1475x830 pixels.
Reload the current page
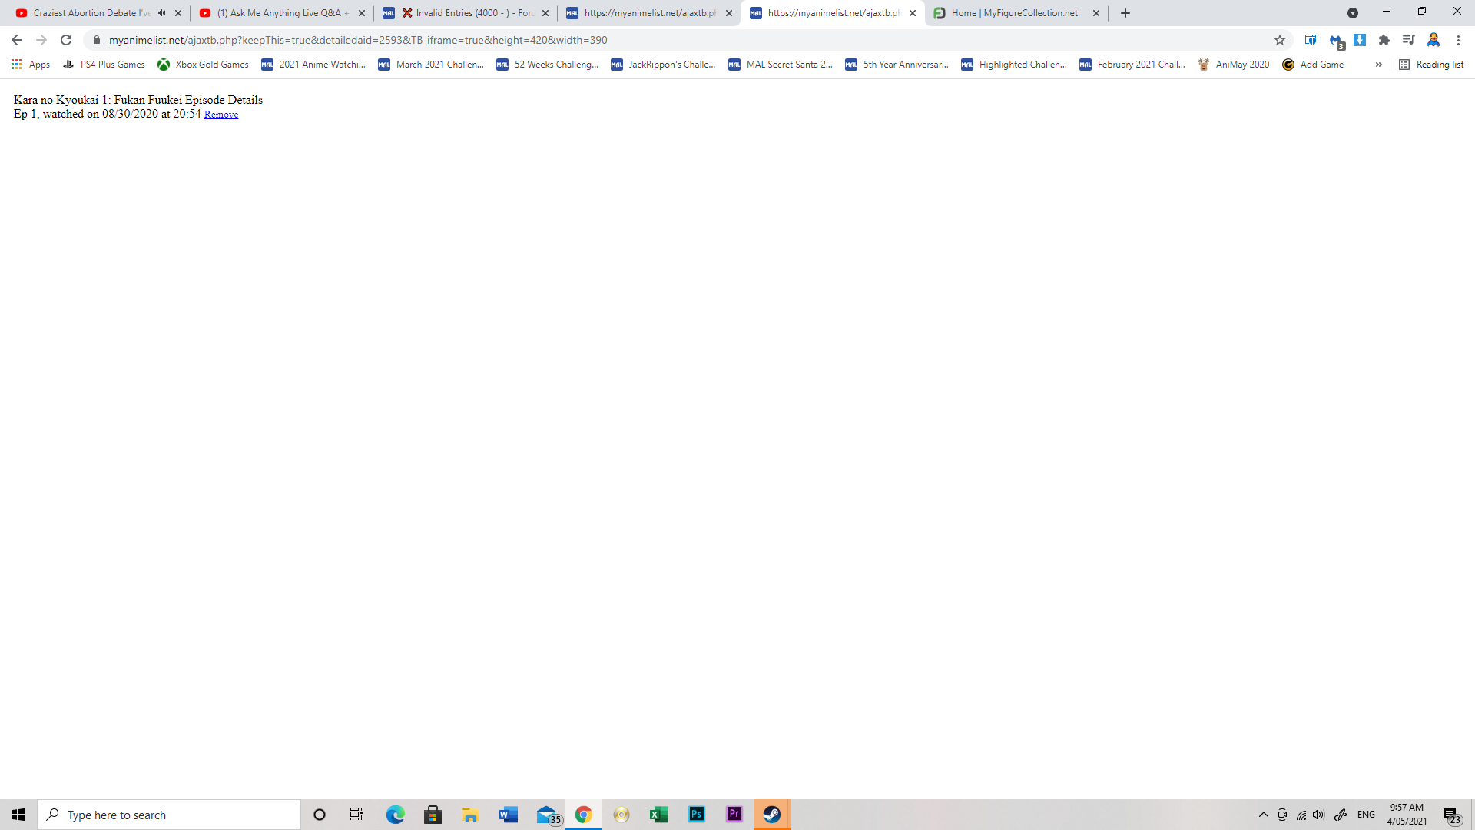66,40
